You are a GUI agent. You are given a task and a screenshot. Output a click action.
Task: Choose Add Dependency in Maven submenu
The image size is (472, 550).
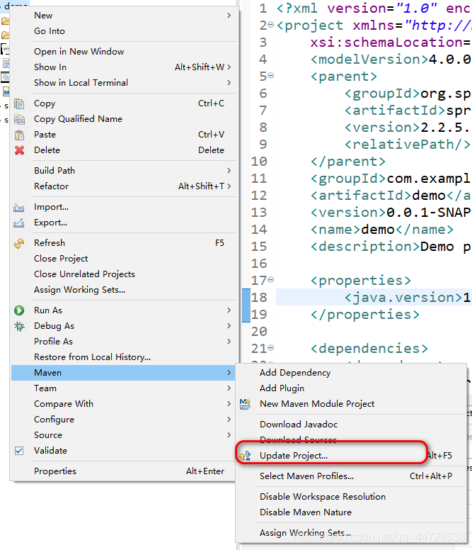[351, 373]
